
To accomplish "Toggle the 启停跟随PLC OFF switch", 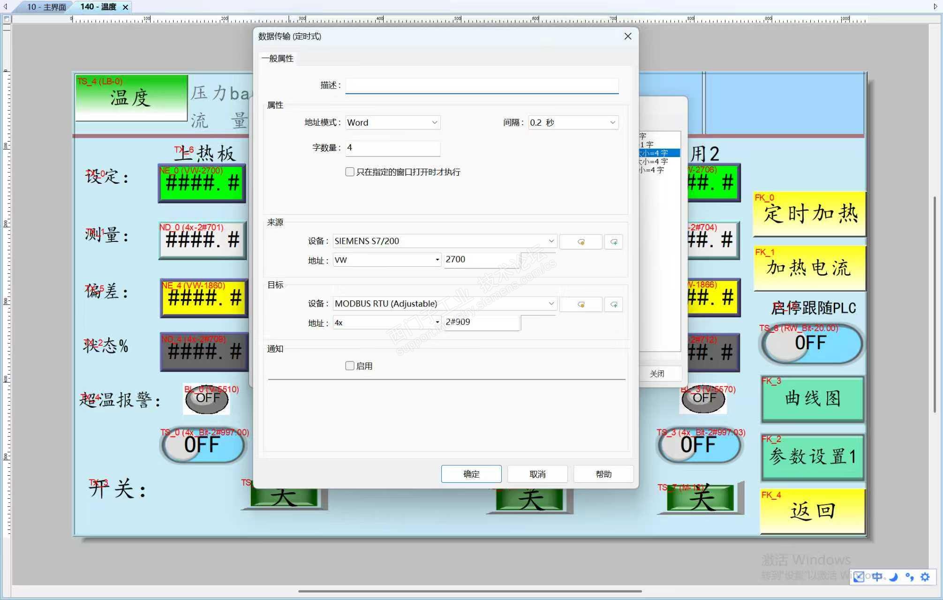I will (811, 344).
